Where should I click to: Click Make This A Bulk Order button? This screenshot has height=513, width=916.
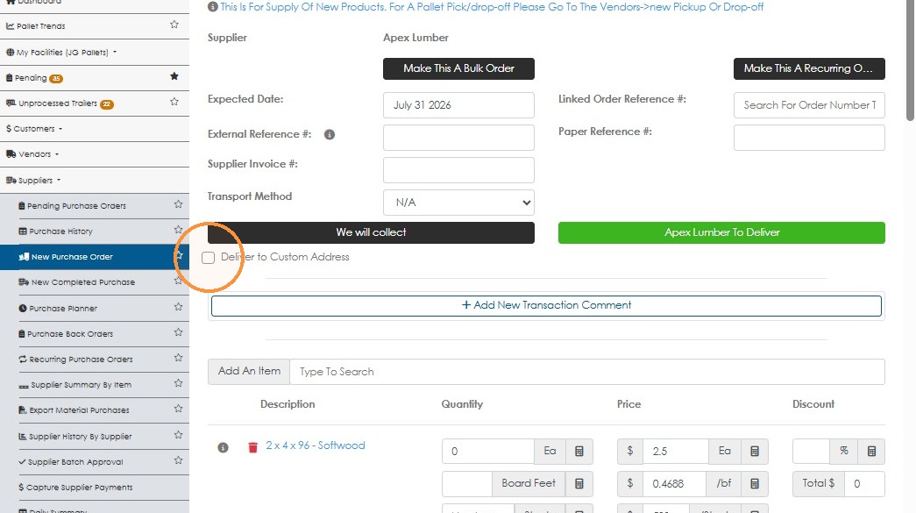458,68
